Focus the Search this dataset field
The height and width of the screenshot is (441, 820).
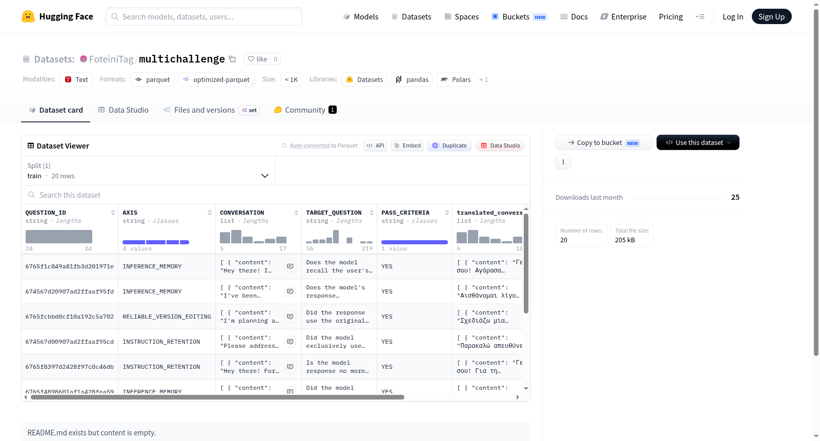276,195
